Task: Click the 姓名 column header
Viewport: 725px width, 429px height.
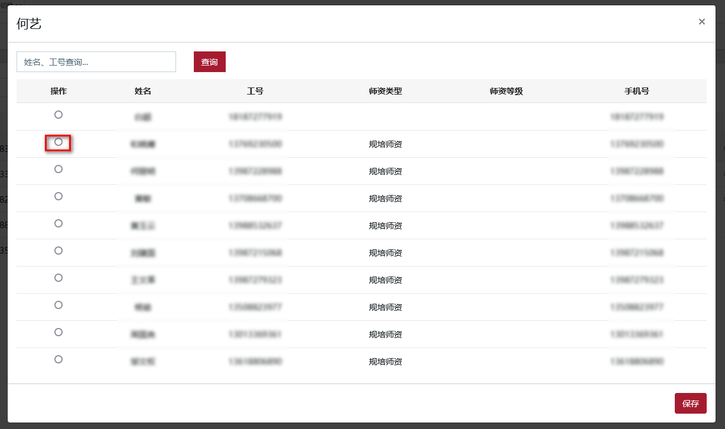Action: pos(143,91)
